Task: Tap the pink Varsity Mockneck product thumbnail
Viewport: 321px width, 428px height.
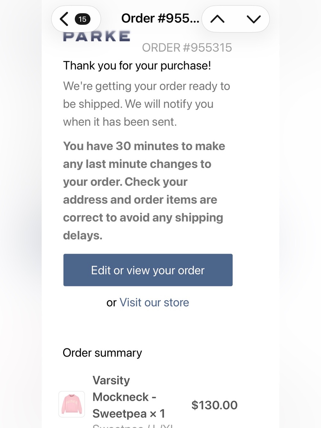Action: tap(72, 404)
